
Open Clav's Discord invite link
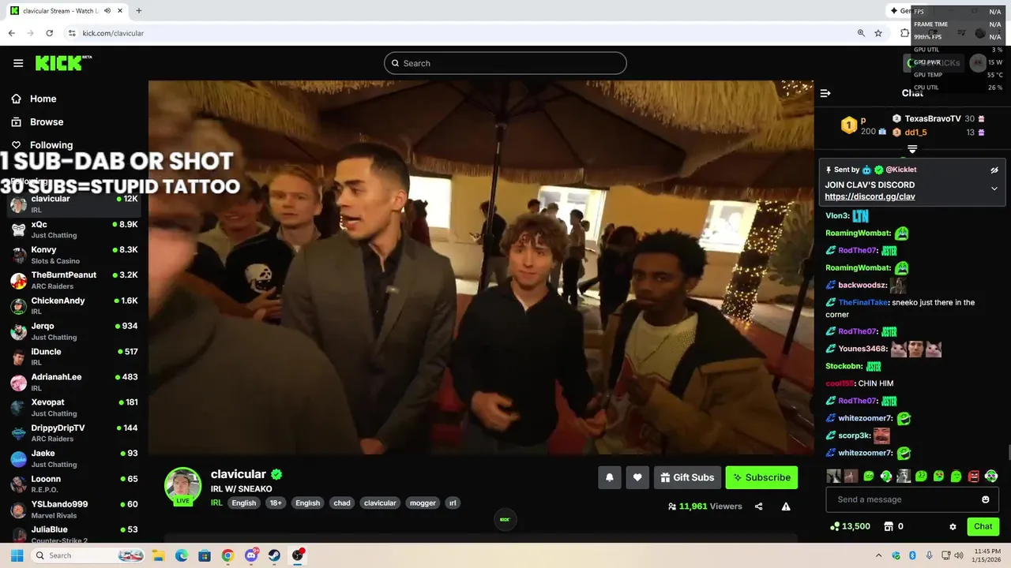click(x=870, y=196)
